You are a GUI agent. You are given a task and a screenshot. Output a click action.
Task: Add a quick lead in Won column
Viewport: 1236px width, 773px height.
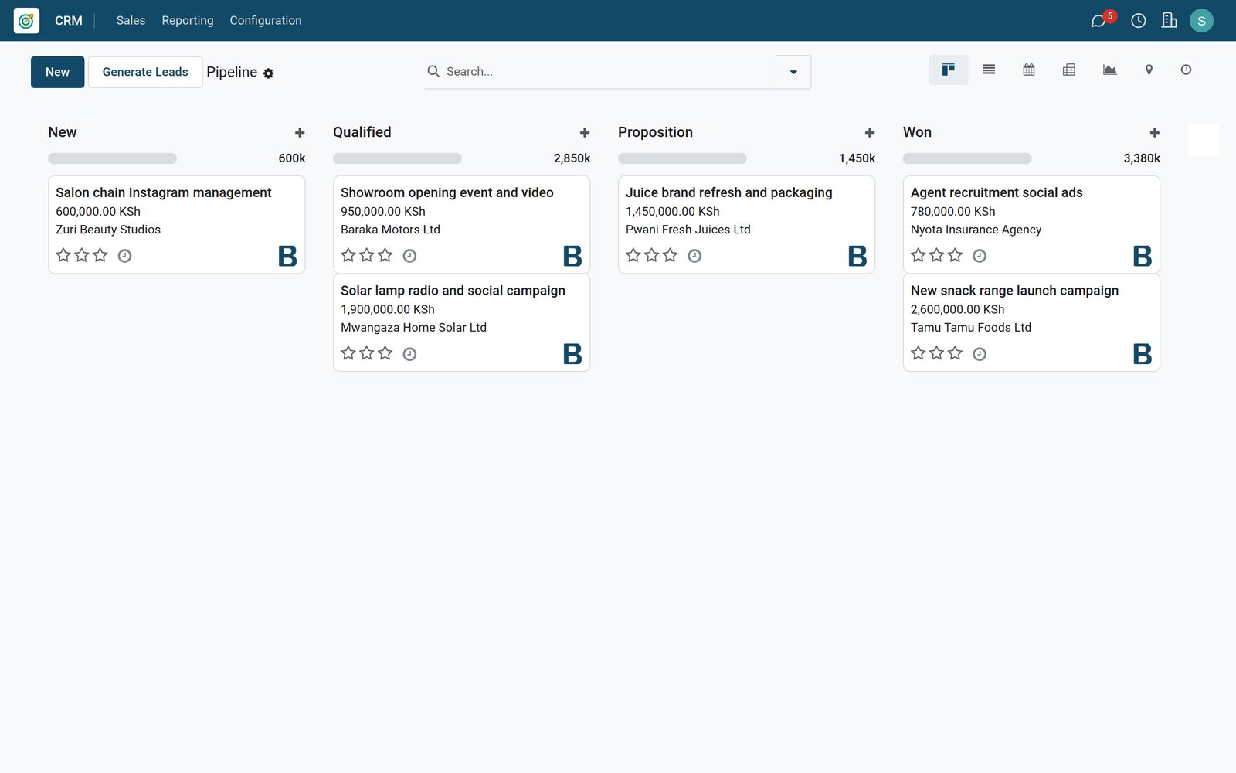[1155, 133]
